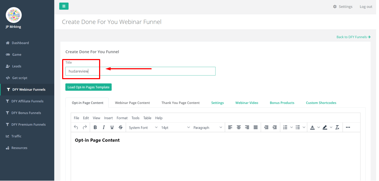Open the System Font dropdown

(x=143, y=128)
